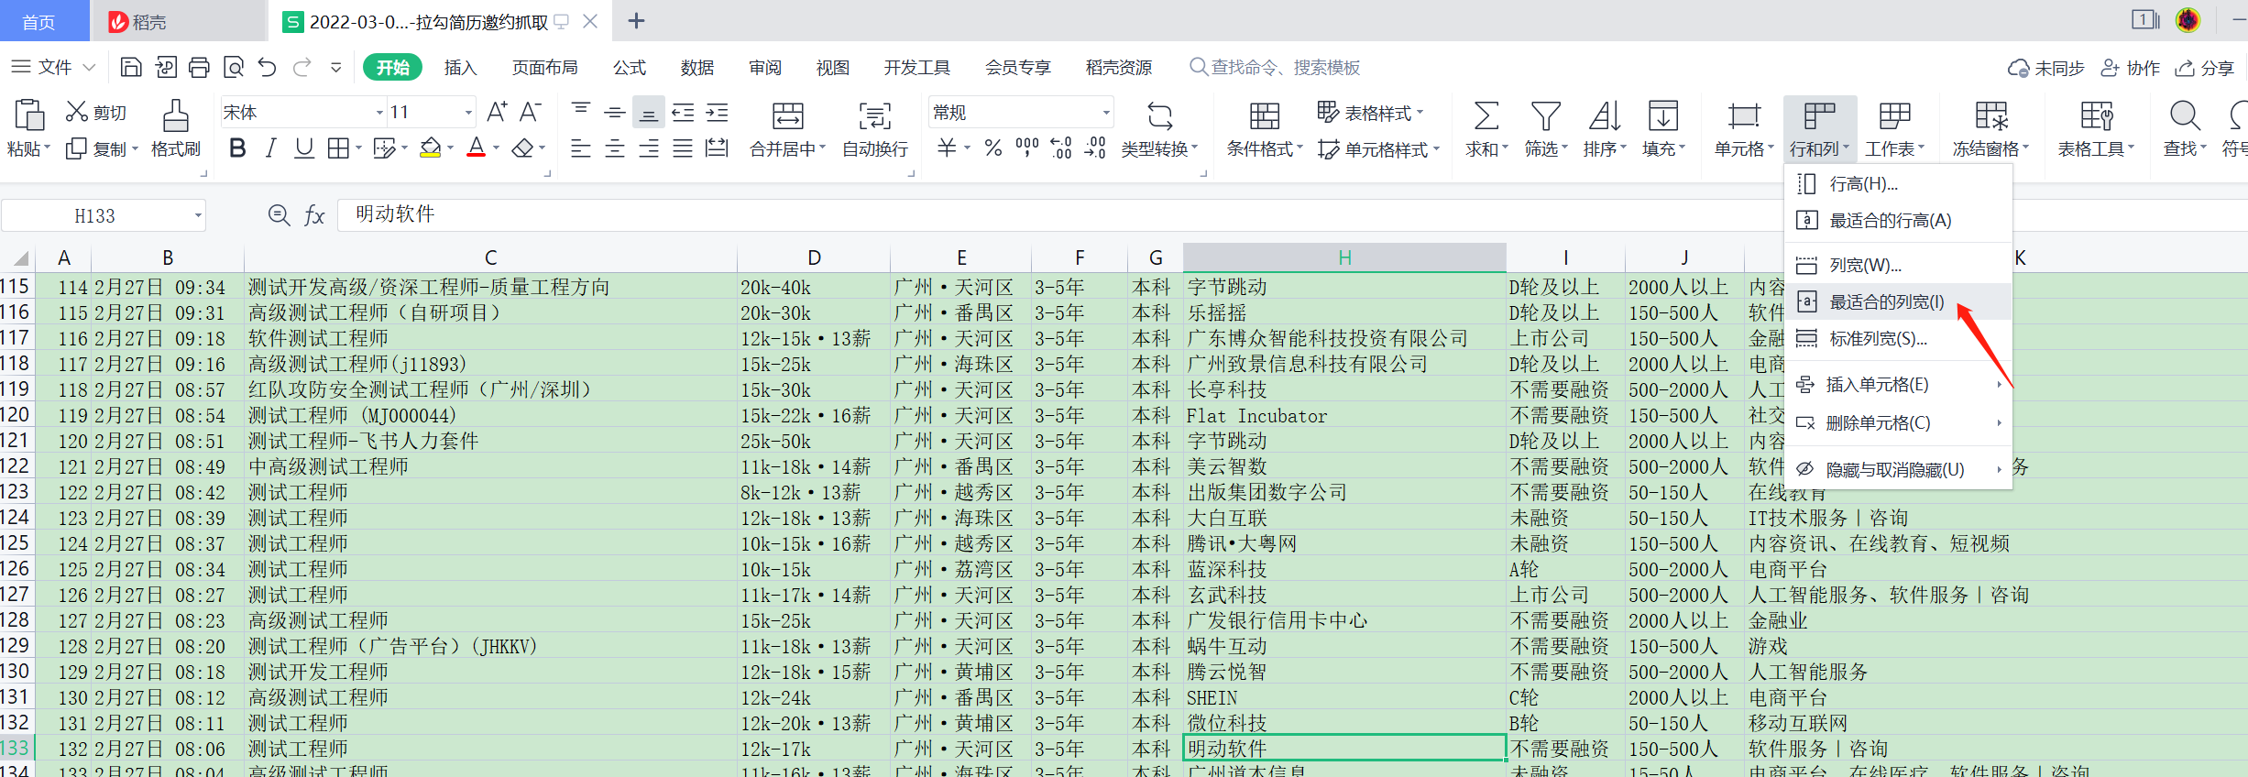Click the Freeze Panes (冻结窗格) icon
Viewport: 2248px width, 777px height.
[1990, 115]
